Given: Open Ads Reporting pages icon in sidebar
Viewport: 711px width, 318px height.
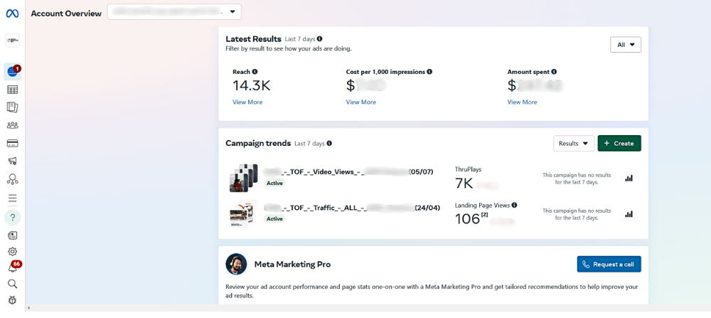Looking at the screenshot, I should [x=13, y=107].
